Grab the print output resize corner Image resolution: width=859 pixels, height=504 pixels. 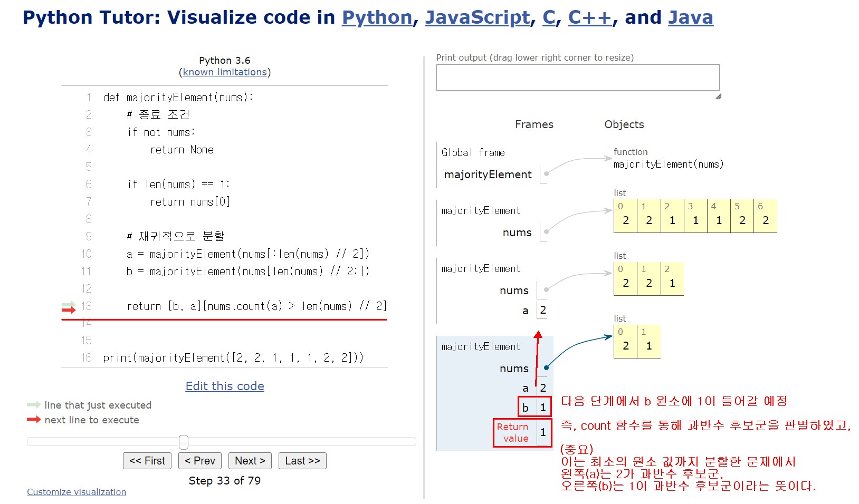[x=718, y=96]
